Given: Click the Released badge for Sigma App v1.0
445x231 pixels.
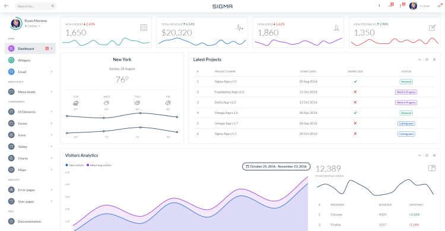Looking at the screenshot, I should point(406,82).
